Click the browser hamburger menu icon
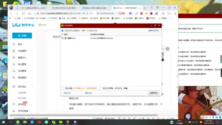The width and height of the screenshot is (222, 125). tap(175, 13)
